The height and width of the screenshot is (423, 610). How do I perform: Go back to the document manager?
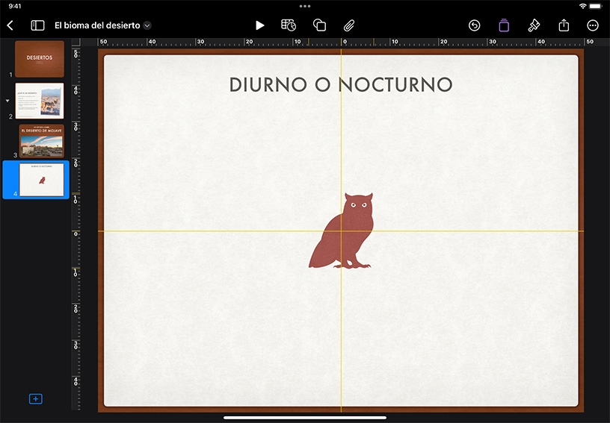coord(10,25)
